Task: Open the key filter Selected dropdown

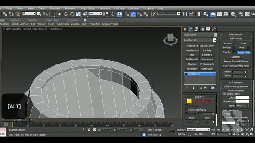Action: tap(198, 130)
